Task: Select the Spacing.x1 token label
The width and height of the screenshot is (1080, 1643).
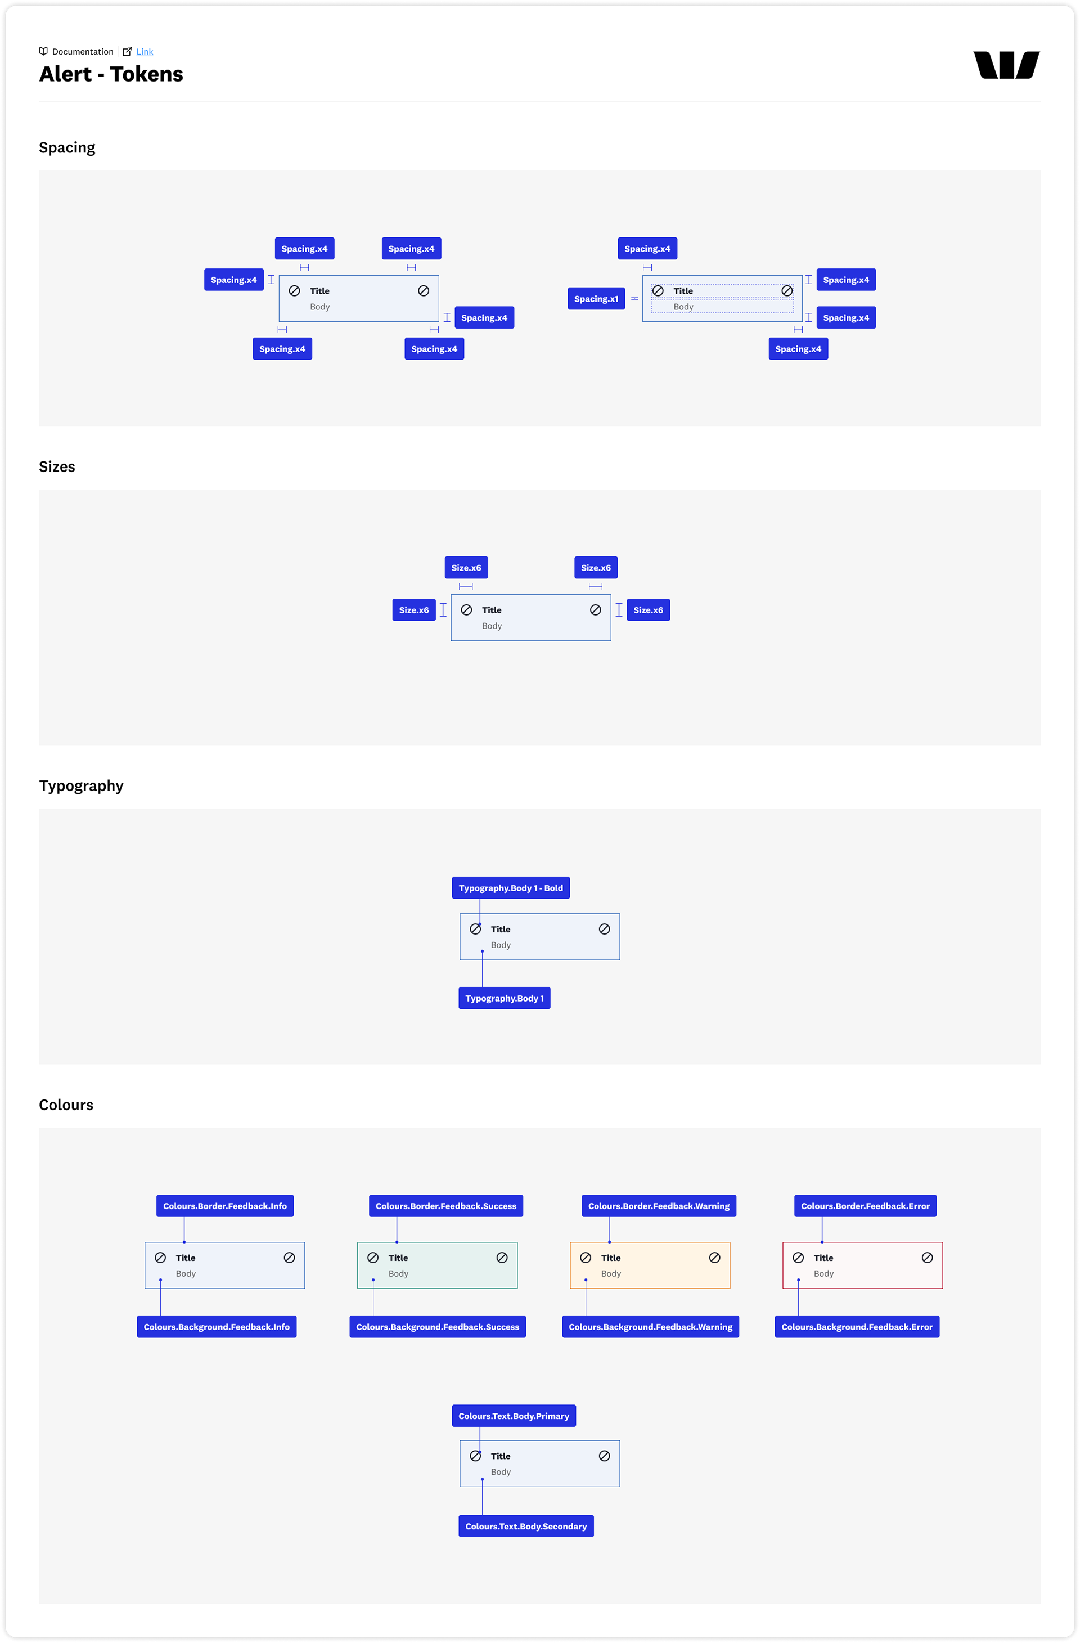Action: tap(596, 299)
